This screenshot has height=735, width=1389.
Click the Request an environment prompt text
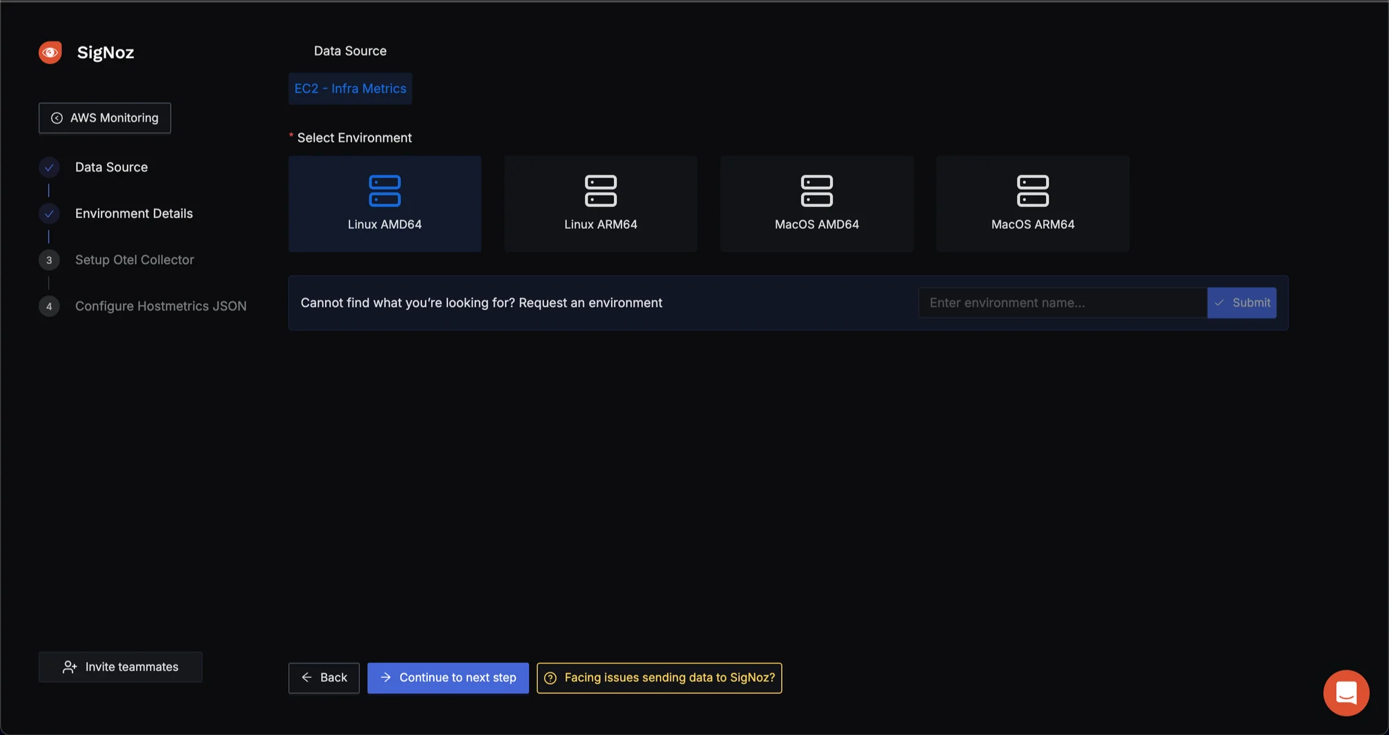pos(481,303)
